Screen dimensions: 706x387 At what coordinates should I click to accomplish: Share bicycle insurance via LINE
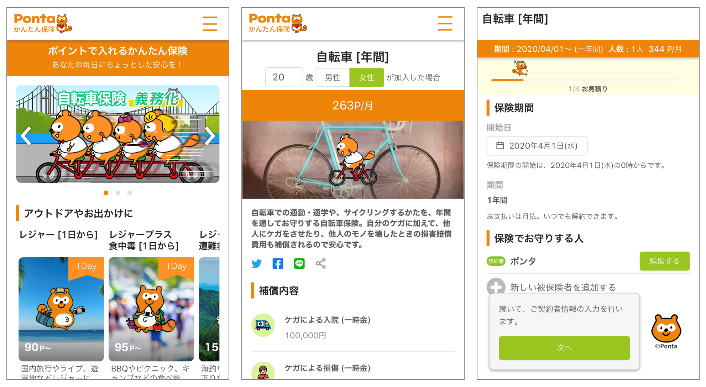pyautogui.click(x=299, y=263)
